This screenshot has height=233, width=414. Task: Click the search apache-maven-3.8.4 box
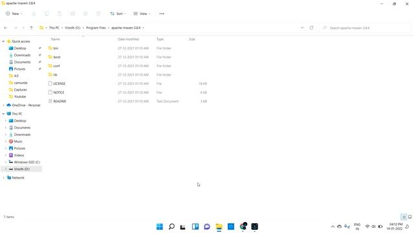pos(365,28)
